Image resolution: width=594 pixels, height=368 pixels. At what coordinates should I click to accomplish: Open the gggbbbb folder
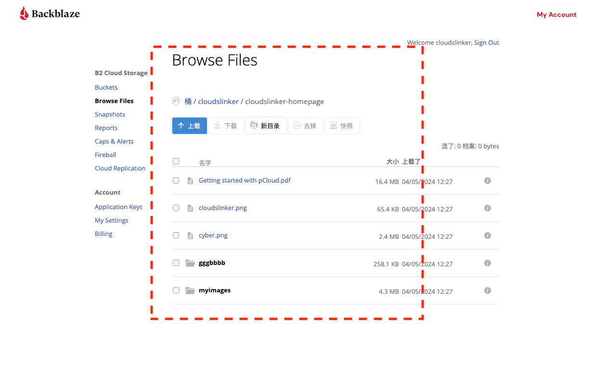click(x=212, y=263)
